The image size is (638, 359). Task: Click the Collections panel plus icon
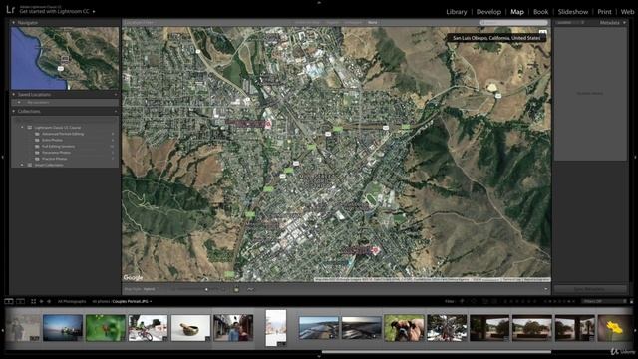tap(116, 111)
